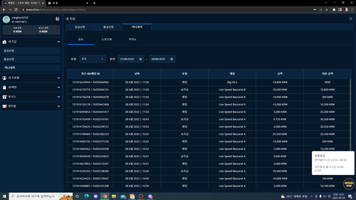Open File Explorer from the taskbar
The height and width of the screenshot is (200, 356).
(114, 196)
